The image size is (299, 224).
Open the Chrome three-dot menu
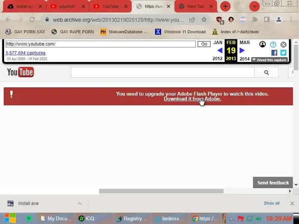291,19
